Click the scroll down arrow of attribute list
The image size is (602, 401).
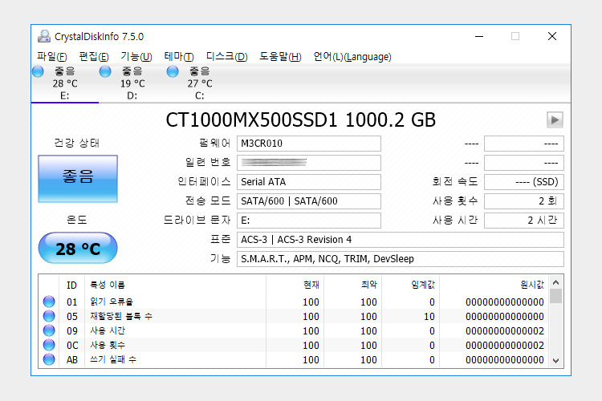coord(556,361)
